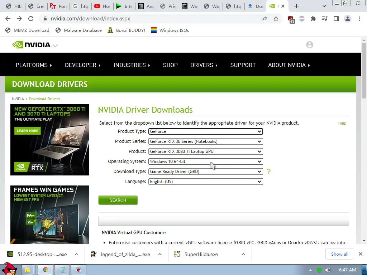The width and height of the screenshot is (367, 275).
Task: Share this page via address bar icon
Action: [264, 19]
